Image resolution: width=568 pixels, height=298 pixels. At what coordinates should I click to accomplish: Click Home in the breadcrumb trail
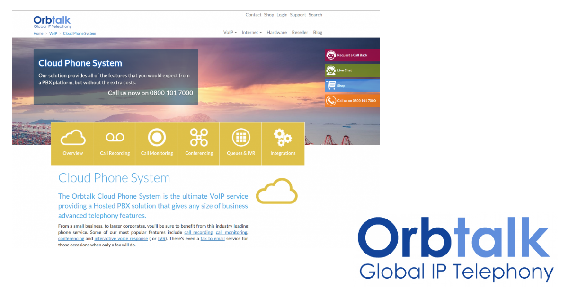click(38, 33)
